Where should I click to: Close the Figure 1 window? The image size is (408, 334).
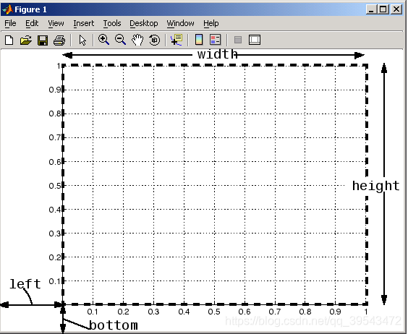[x=396, y=9]
